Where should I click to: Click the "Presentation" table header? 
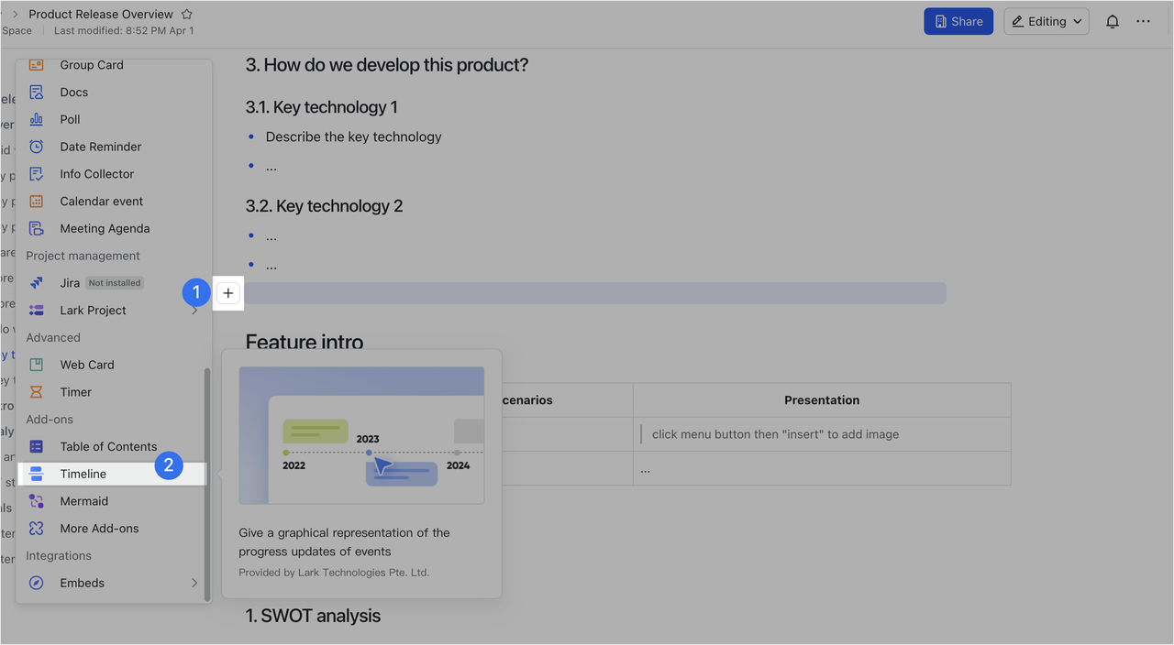(x=822, y=400)
